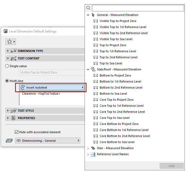Toggle Hide with associated element checkbox
Screen dimensions: 187x172
pos(16,132)
